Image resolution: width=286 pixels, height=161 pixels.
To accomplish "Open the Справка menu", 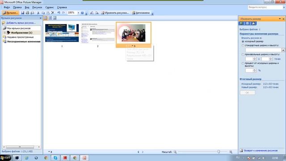I will click(x=62, y=7).
